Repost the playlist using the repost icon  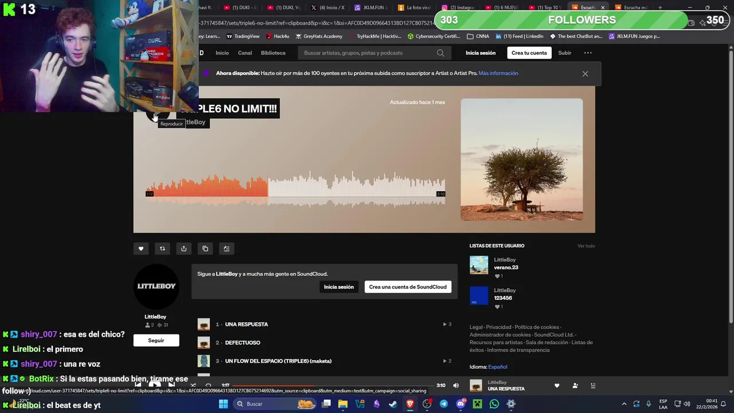162,248
